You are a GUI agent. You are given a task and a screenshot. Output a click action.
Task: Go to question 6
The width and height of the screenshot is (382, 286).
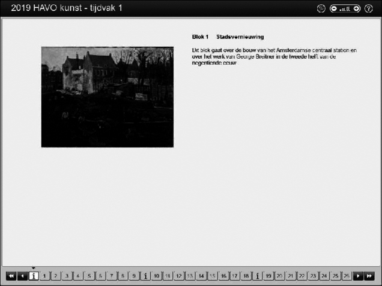pos(101,276)
